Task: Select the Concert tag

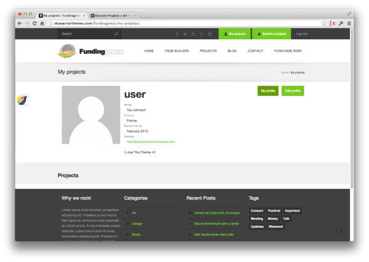Action: (256, 210)
